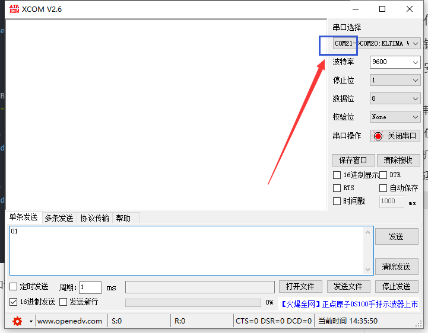The width and height of the screenshot is (428, 333).
Task: Open the COM port selection dropdown
Action: click(376, 43)
